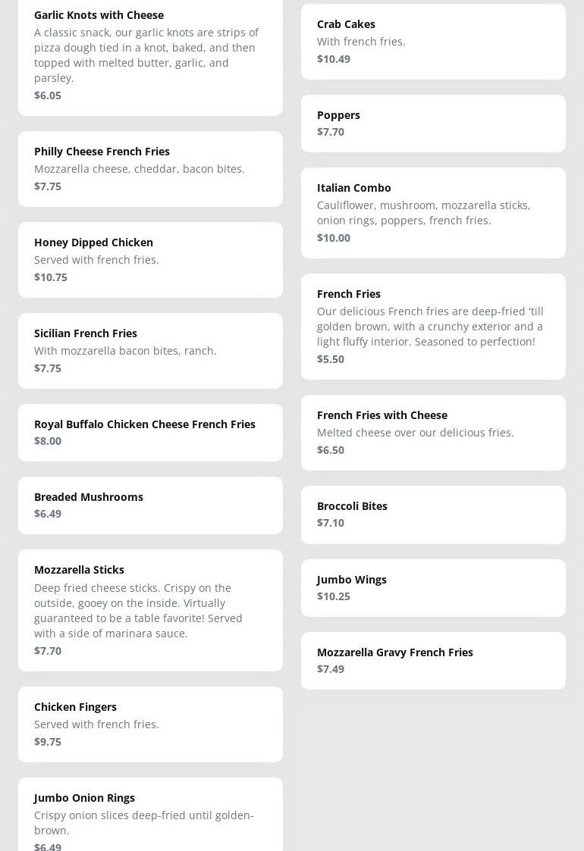Click the Honey Dipped Chicken menu item
584x851 pixels.
click(x=150, y=259)
